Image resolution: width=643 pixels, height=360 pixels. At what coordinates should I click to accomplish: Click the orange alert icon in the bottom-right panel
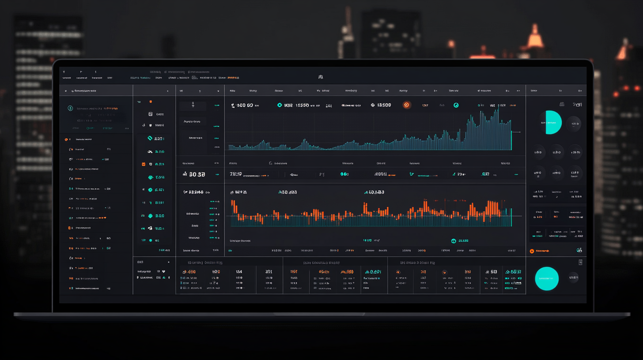(x=532, y=251)
